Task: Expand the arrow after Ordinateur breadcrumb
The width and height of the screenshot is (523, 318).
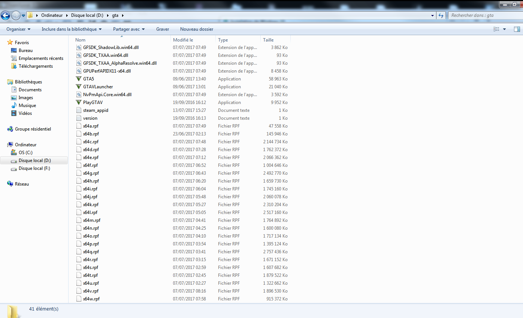Action: pos(67,15)
